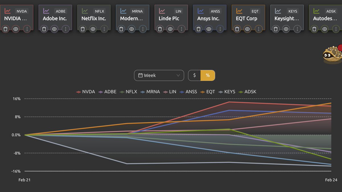Screen dimensions: 342x192
Task: Delete the ADBE stock card
Action: click(x=44, y=29)
